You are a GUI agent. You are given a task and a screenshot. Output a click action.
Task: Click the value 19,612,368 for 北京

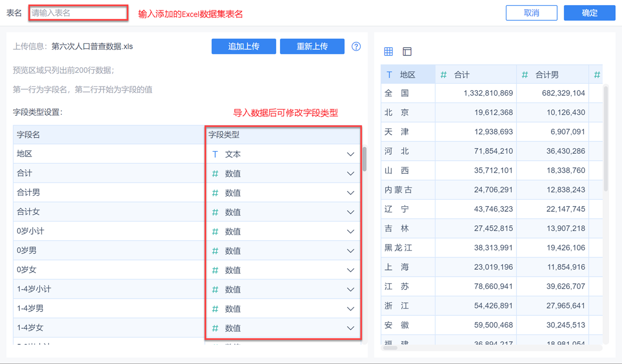coord(493,112)
